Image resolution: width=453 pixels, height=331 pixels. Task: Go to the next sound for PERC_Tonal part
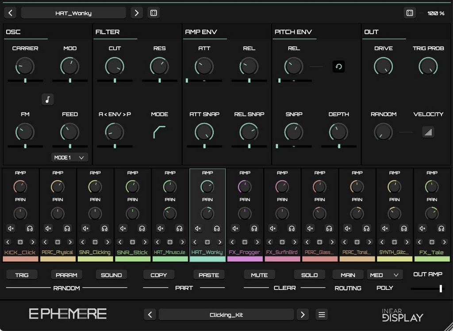(x=369, y=242)
